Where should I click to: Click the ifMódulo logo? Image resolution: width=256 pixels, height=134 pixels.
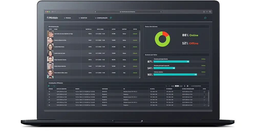click(x=52, y=18)
